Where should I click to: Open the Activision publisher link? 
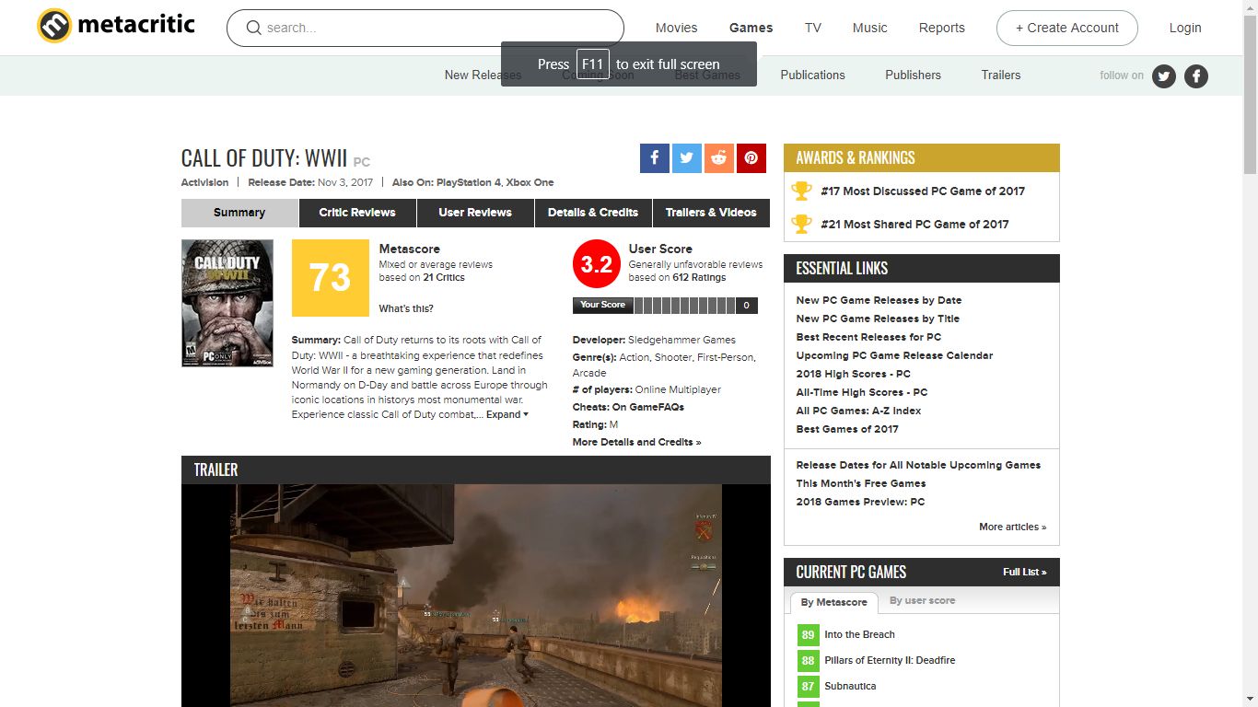(204, 182)
